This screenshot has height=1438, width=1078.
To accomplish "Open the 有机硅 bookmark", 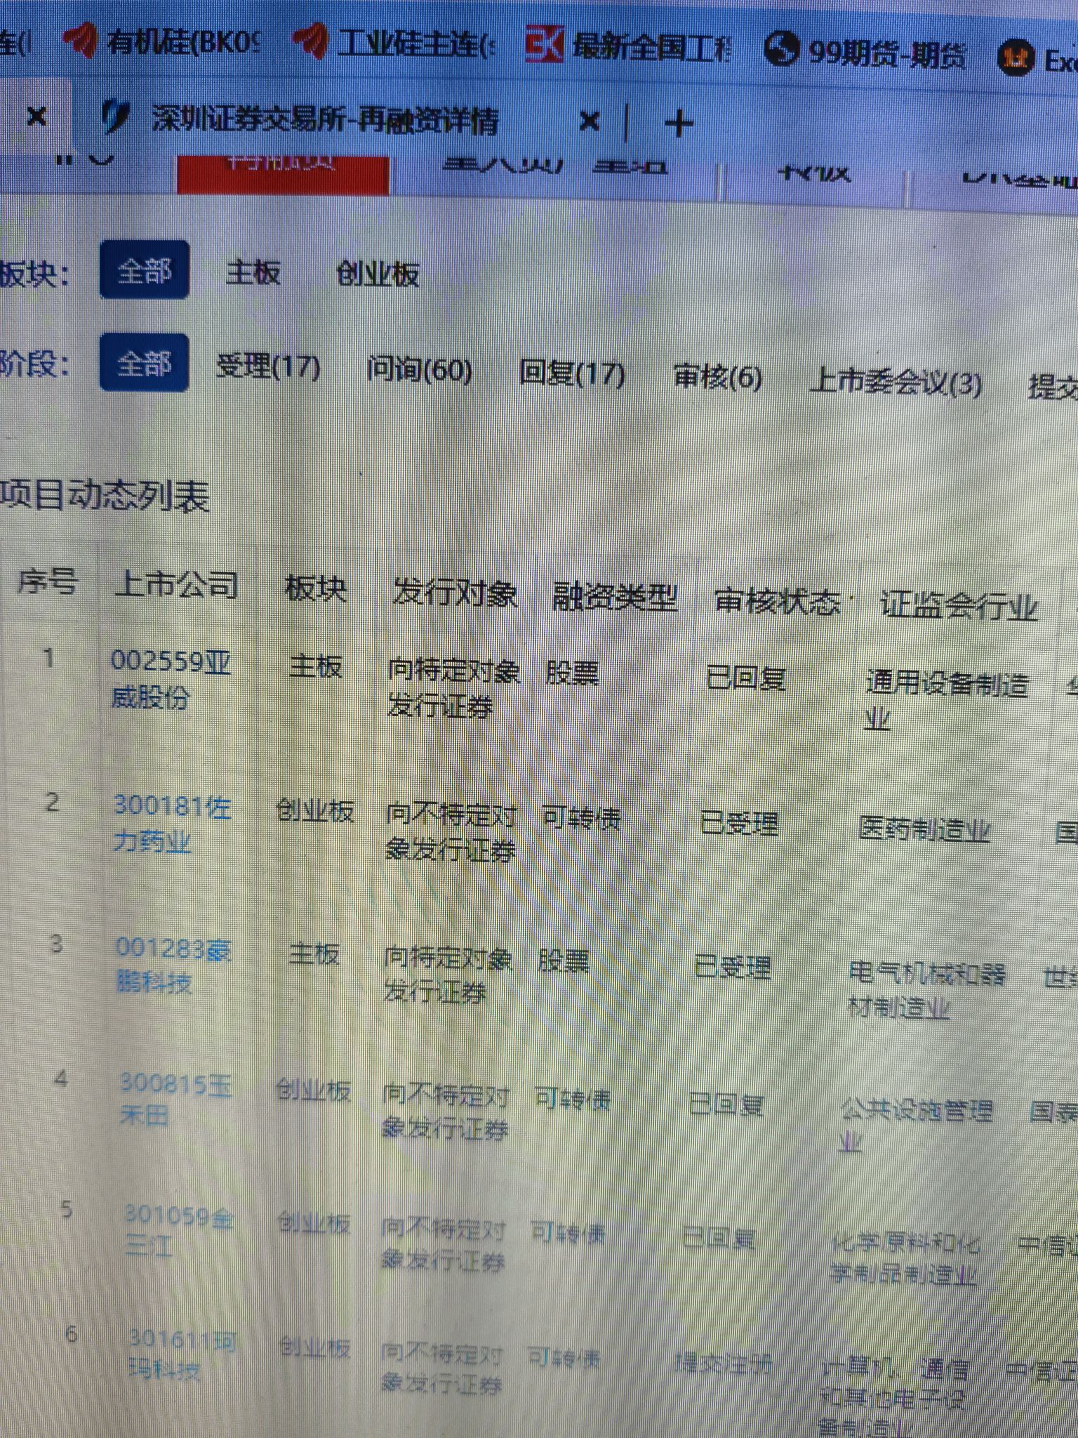I will pos(163,42).
